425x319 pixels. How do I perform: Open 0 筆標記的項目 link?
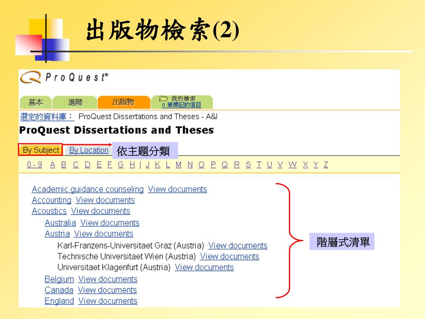tap(181, 105)
